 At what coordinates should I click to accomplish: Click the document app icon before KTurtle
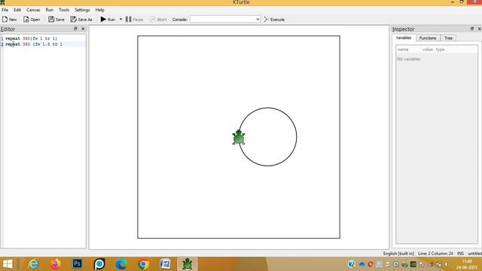coord(165,264)
